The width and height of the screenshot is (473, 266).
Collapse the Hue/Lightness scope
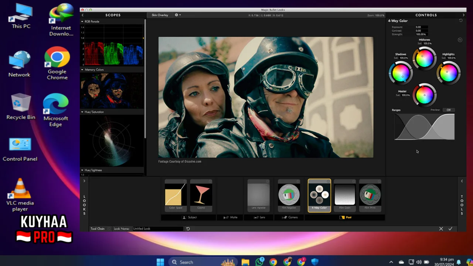(x=82, y=170)
